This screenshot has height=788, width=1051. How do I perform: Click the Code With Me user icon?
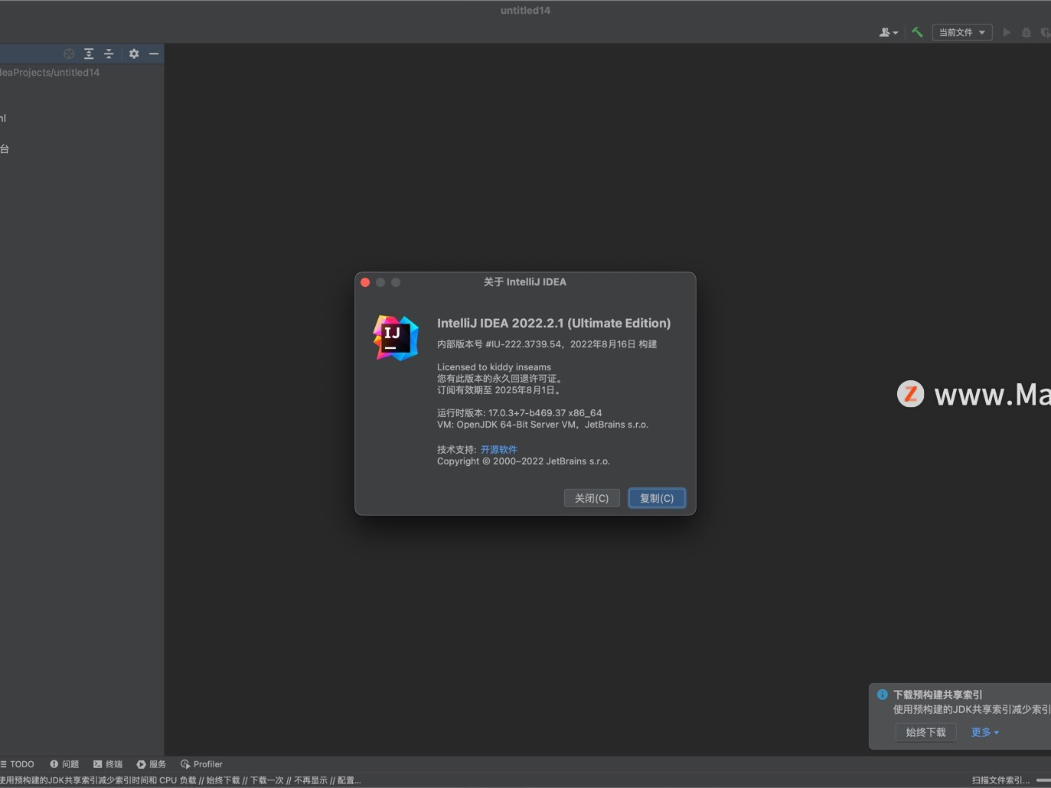coord(884,32)
